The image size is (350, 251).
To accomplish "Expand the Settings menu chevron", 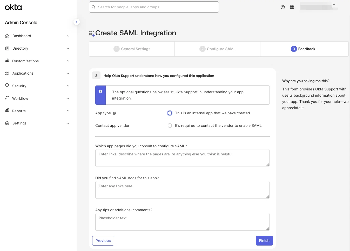I will (x=68, y=123).
